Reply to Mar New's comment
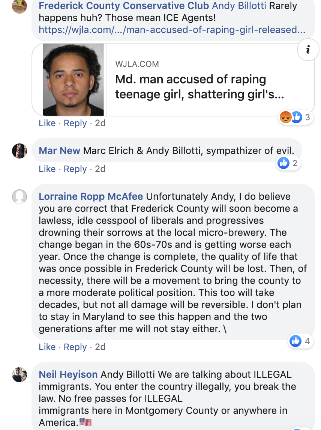321x430 pixels. (75, 169)
